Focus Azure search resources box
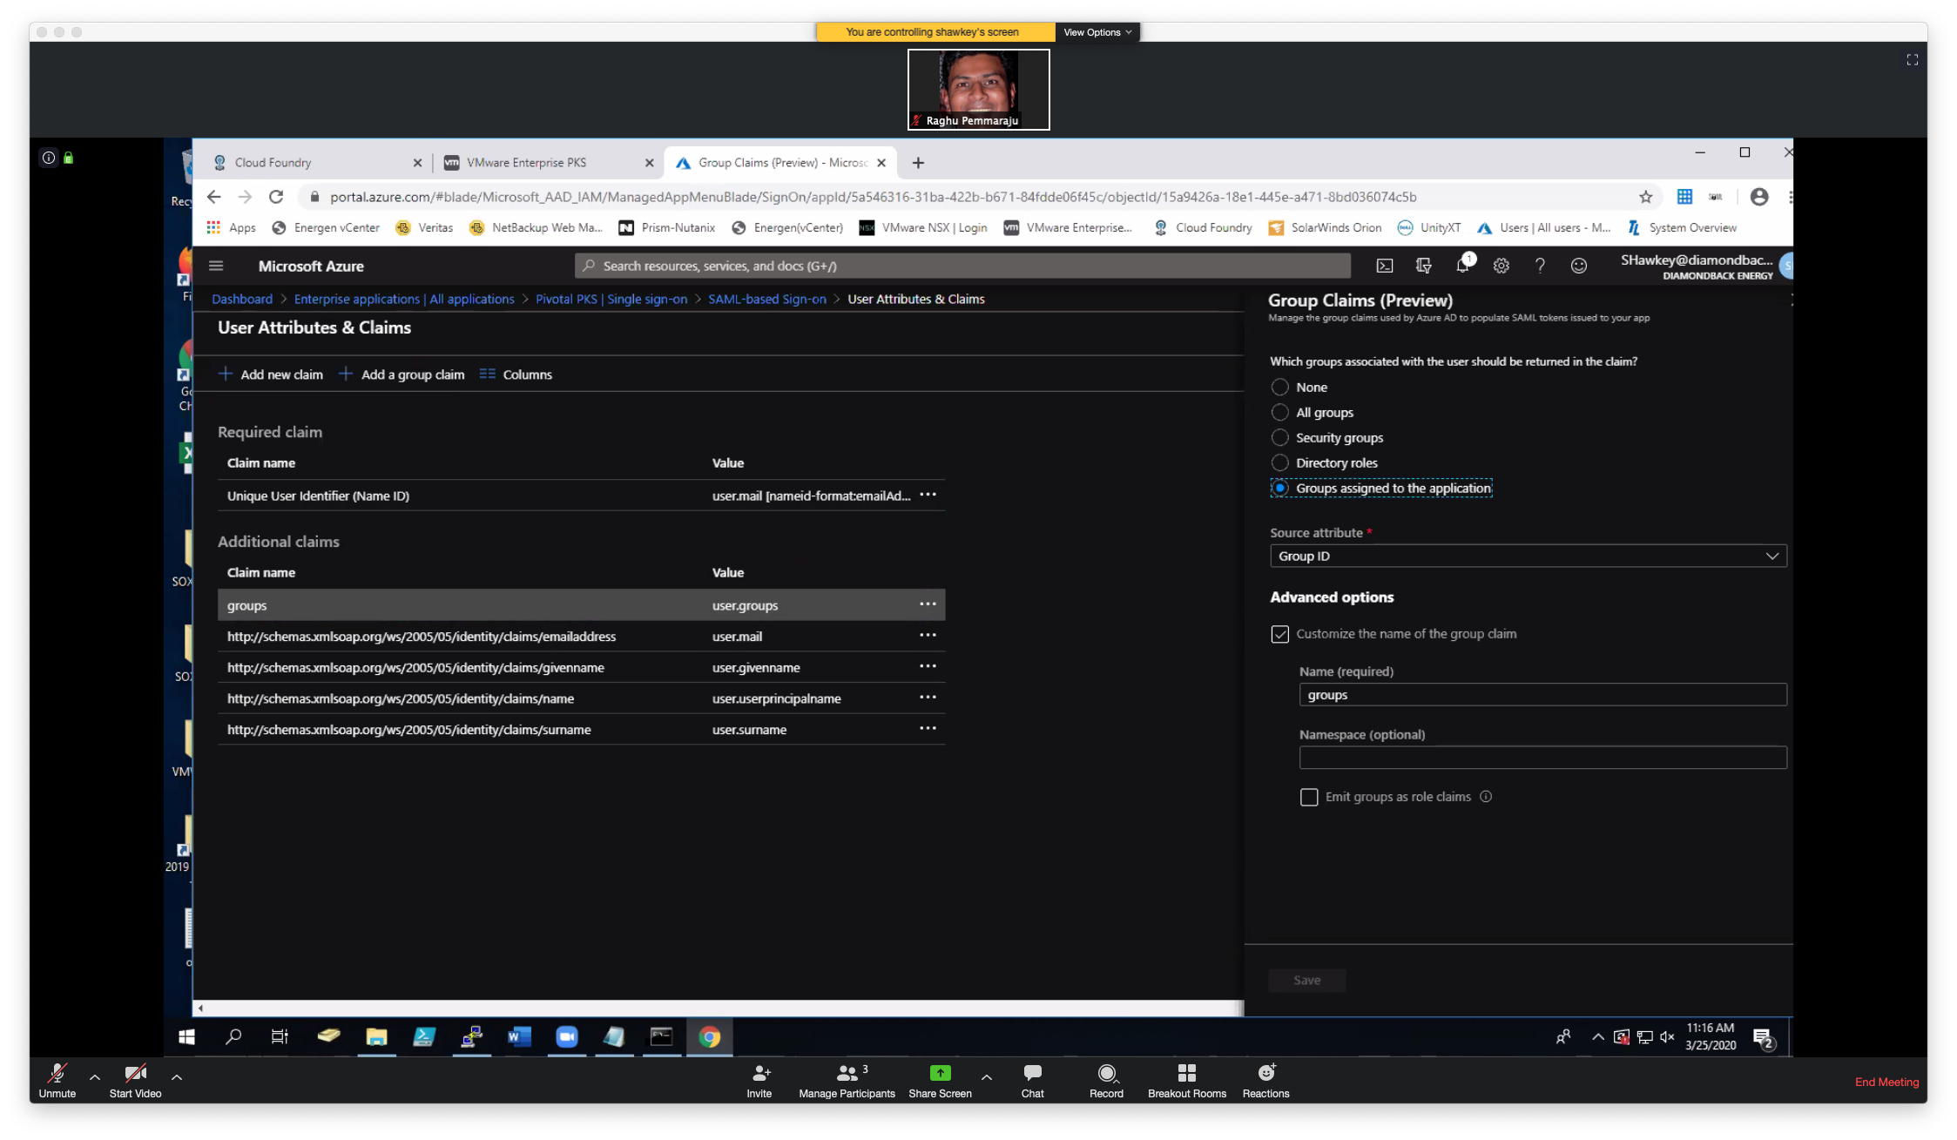 click(962, 266)
